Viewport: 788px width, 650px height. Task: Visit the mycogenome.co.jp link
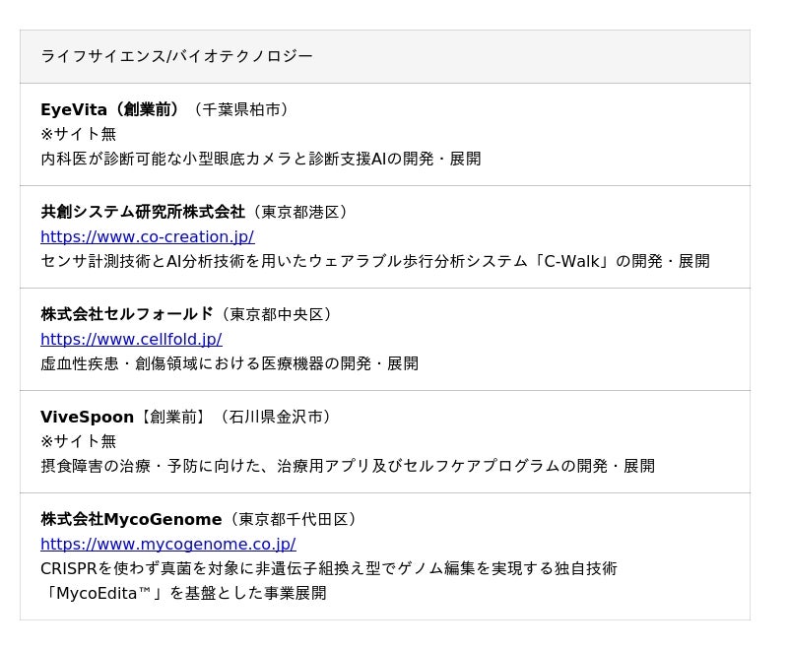pyautogui.click(x=167, y=544)
